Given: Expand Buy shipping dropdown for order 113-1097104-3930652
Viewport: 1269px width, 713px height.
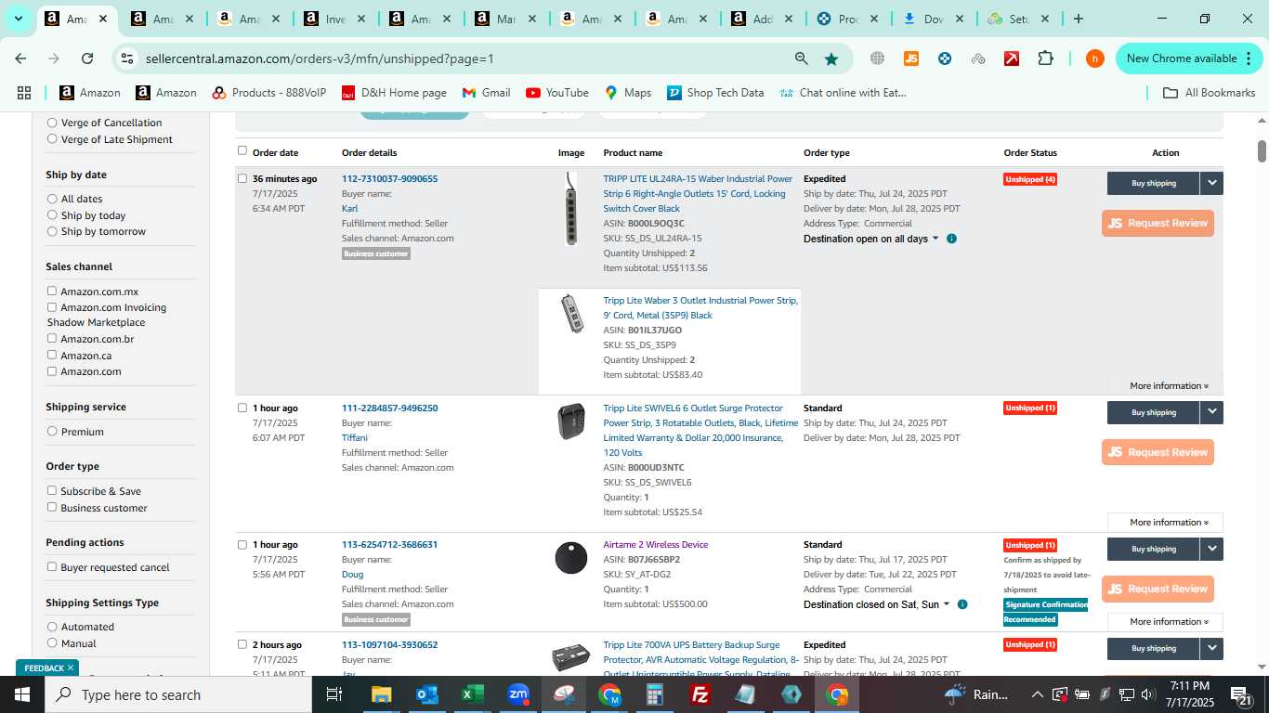Looking at the screenshot, I should tap(1212, 648).
